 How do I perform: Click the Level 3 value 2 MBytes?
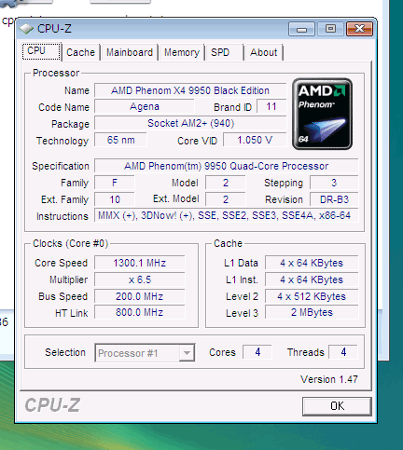click(312, 312)
